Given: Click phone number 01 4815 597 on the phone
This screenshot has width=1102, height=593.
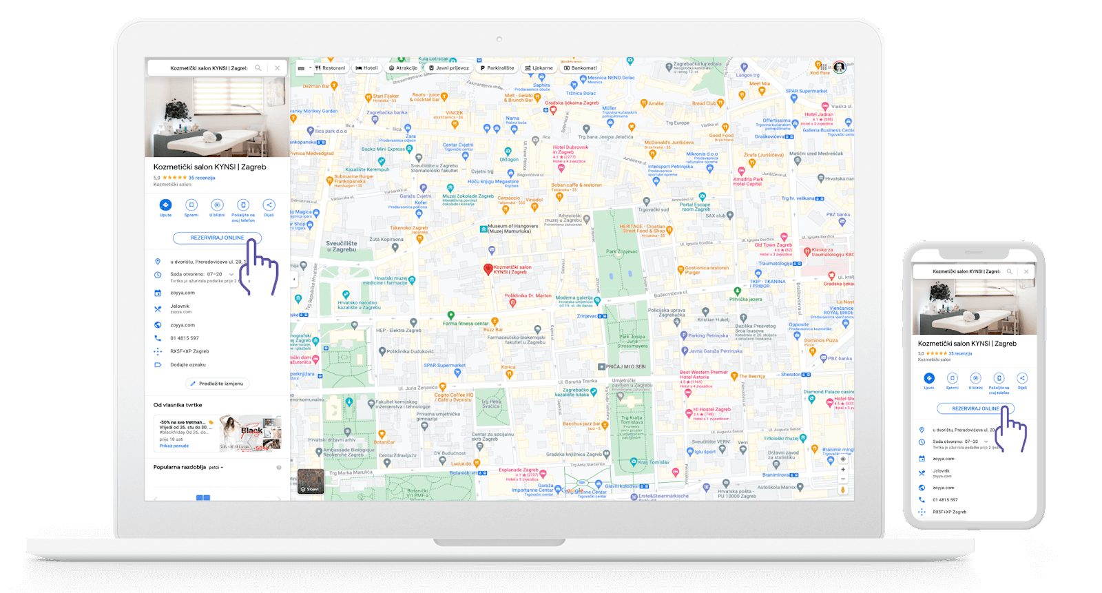Looking at the screenshot, I should coord(946,500).
